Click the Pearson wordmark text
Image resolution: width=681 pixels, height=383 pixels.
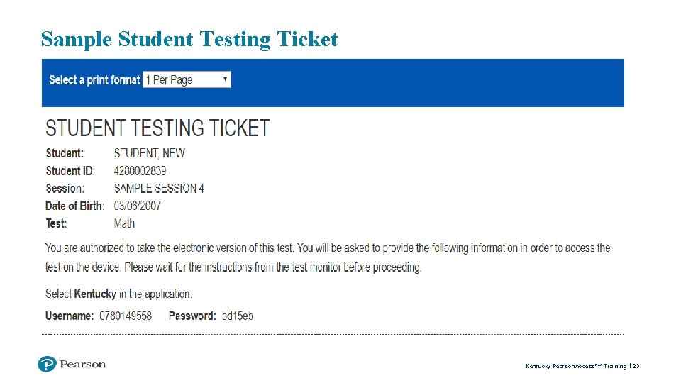pyautogui.click(x=82, y=365)
